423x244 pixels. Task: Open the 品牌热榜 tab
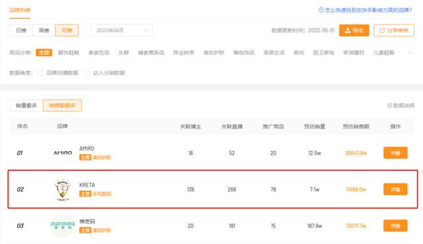click(x=20, y=11)
